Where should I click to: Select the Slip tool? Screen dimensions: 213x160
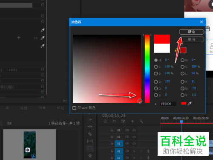[90, 141]
